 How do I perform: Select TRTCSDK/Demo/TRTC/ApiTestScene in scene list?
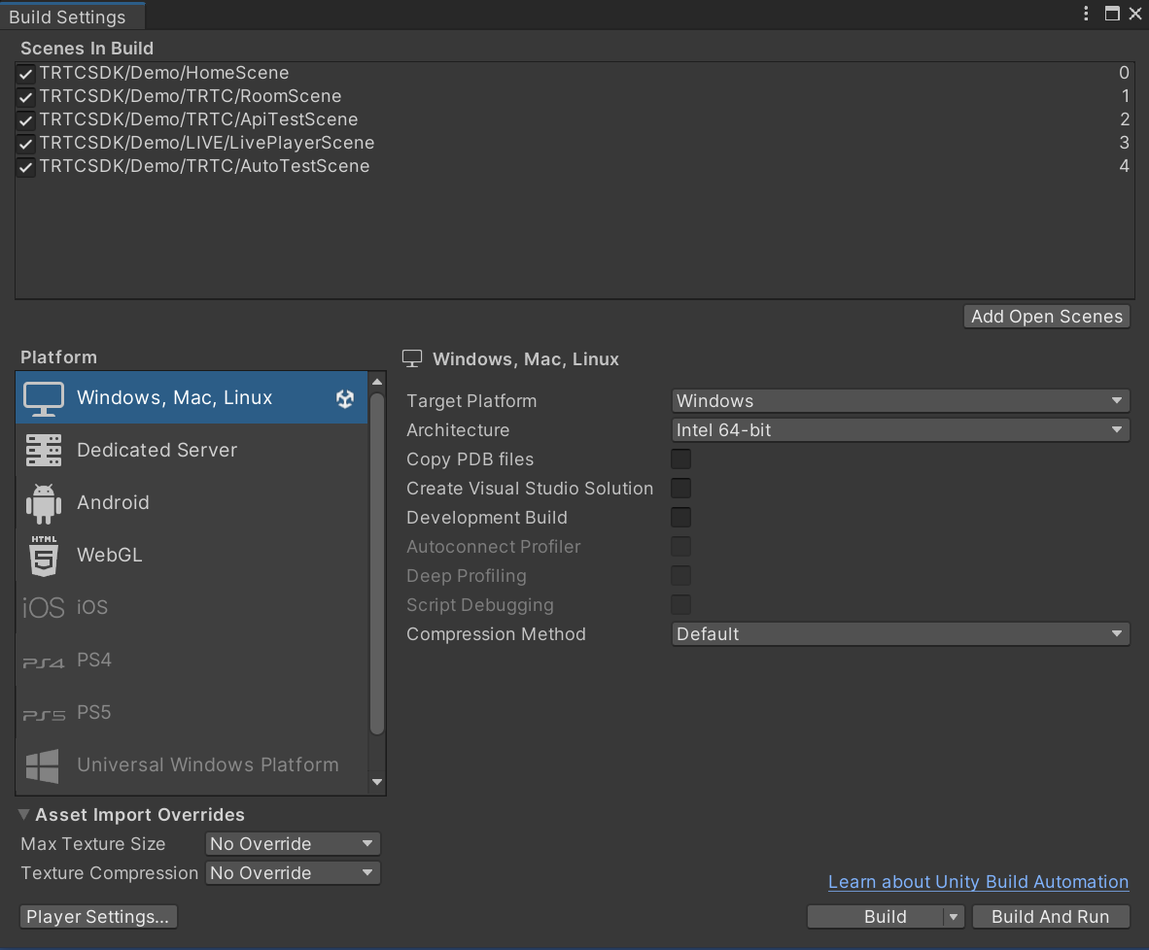tap(199, 120)
